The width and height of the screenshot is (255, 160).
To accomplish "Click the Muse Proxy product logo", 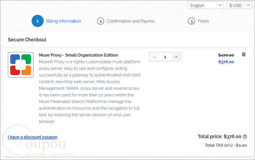I will point(21,65).
